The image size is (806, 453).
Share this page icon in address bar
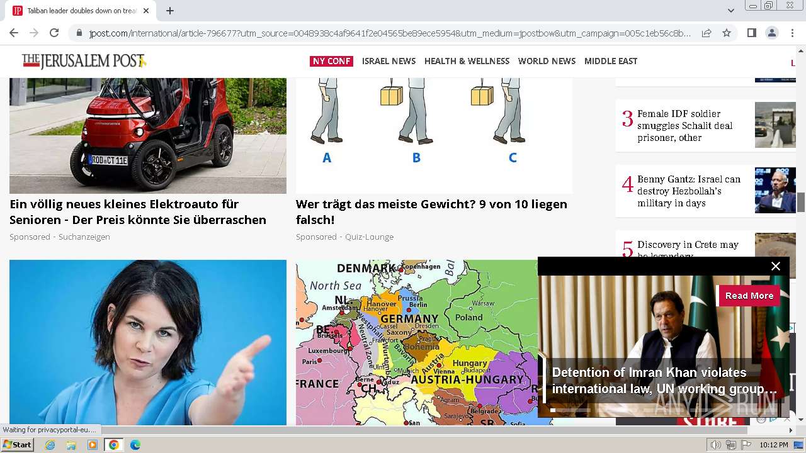[707, 33]
